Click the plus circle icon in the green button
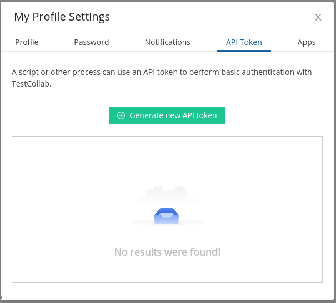This screenshot has width=336, height=303. tap(121, 115)
